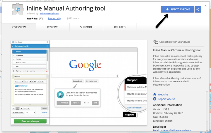Click the microphone icon in search box
This screenshot has height=133, width=211.
(117, 76)
